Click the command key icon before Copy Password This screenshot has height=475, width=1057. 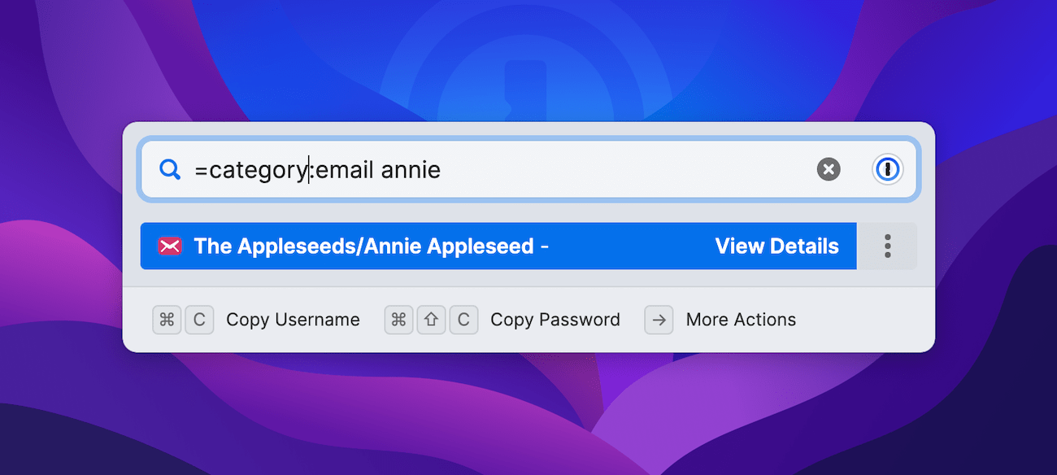pos(398,320)
